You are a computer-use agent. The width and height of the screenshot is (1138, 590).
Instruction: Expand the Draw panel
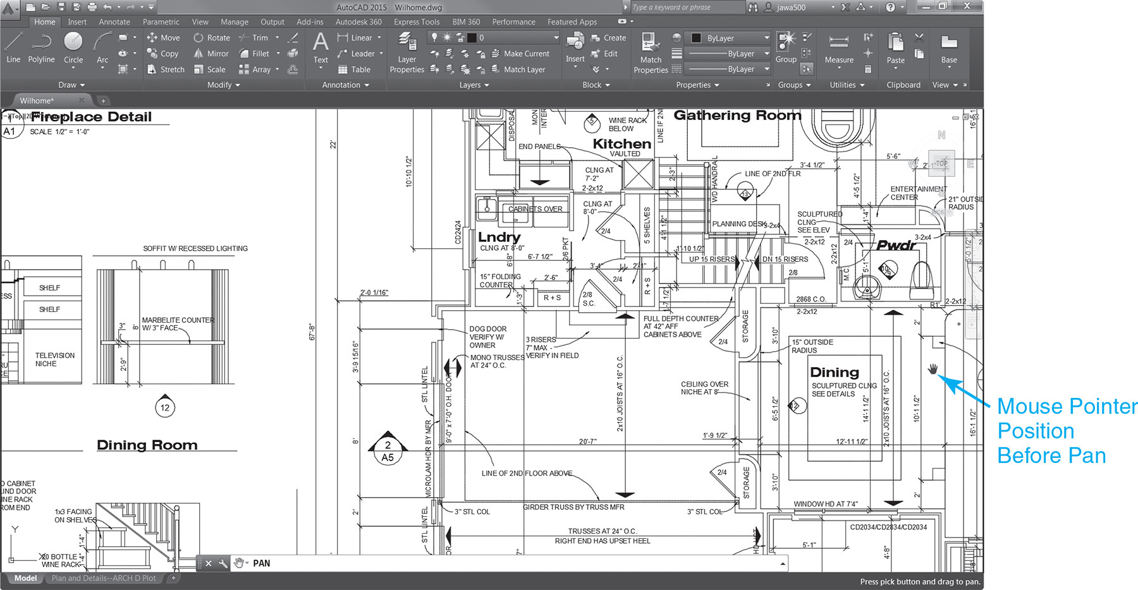click(71, 85)
